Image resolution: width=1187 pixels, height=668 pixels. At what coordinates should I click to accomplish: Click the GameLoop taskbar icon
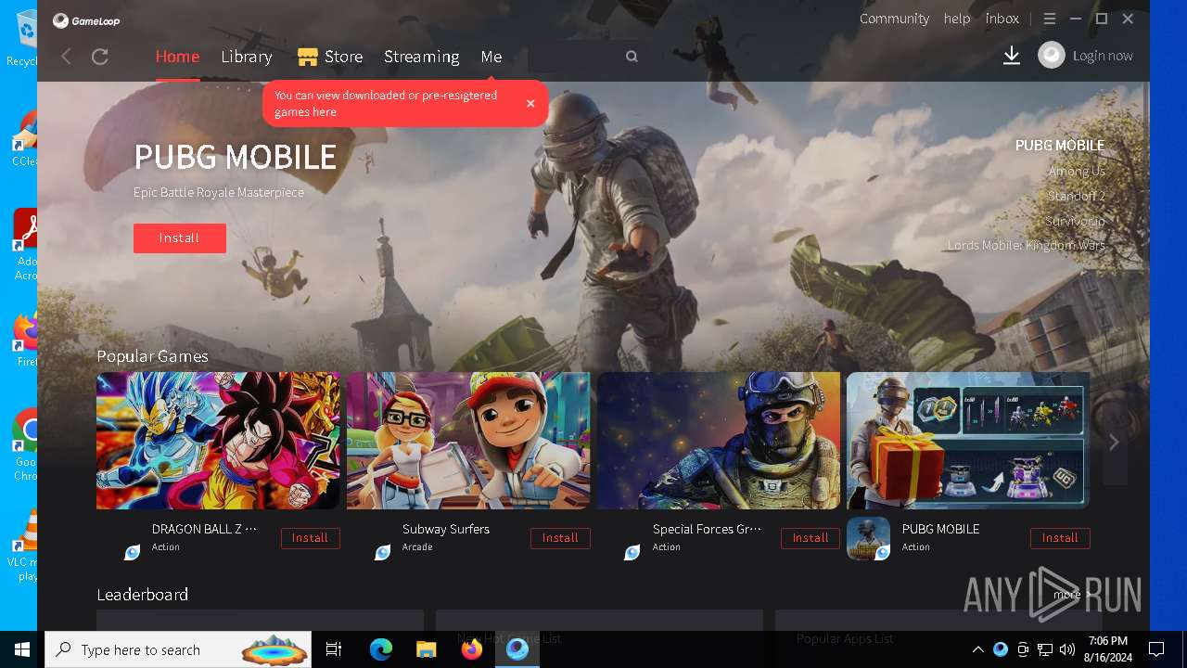tap(517, 649)
